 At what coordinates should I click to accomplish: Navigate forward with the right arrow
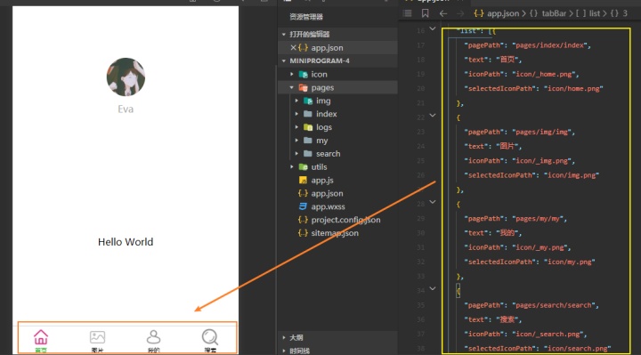(460, 13)
